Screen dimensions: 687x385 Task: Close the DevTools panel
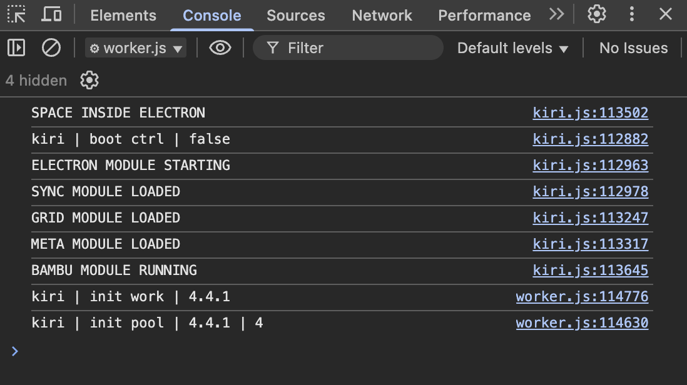(x=666, y=14)
